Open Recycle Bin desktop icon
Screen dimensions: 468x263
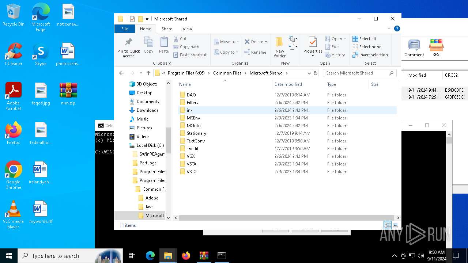tap(14, 15)
